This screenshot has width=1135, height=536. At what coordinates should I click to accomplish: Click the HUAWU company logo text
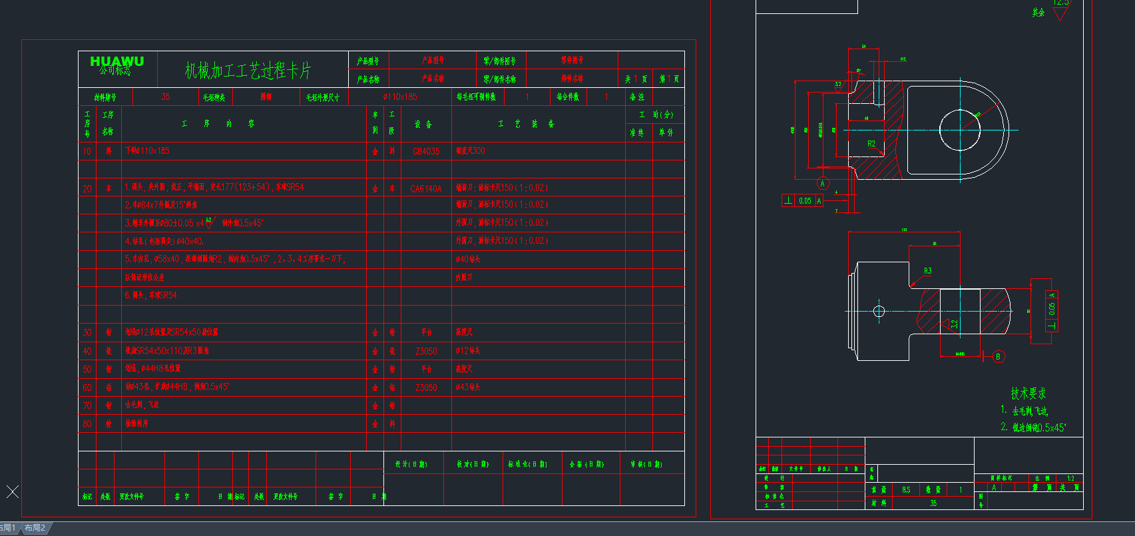pyautogui.click(x=116, y=61)
